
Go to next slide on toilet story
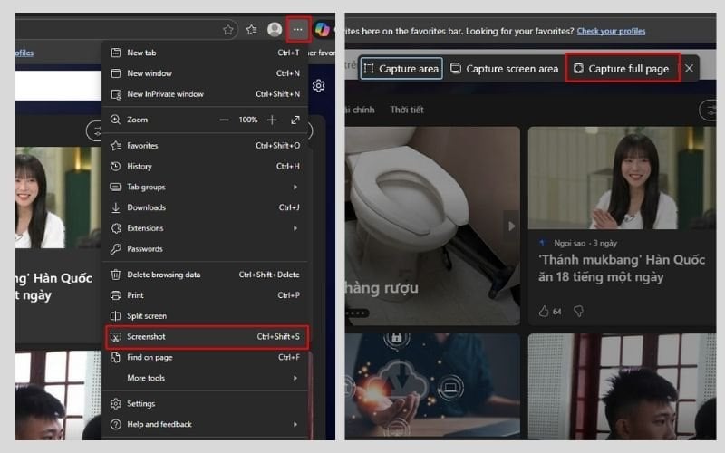coord(511,226)
